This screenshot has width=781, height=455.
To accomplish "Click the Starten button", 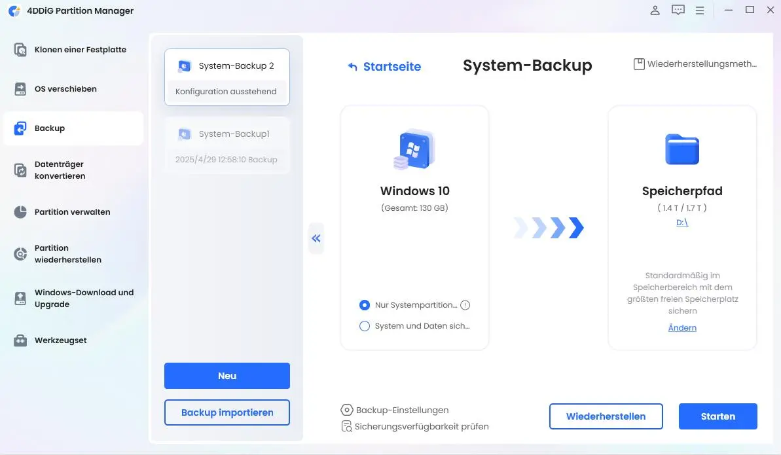I will click(718, 416).
